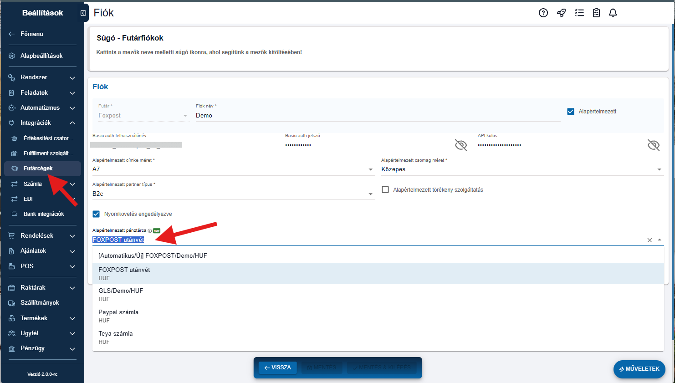This screenshot has width=675, height=383.
Task: Open the checklist icon in header
Action: (x=579, y=13)
